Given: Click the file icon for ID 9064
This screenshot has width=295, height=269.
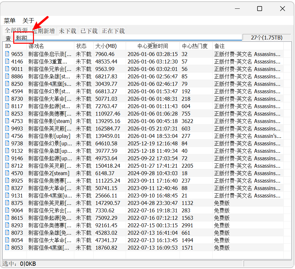Looking at the screenshot, I should (x=7, y=210).
